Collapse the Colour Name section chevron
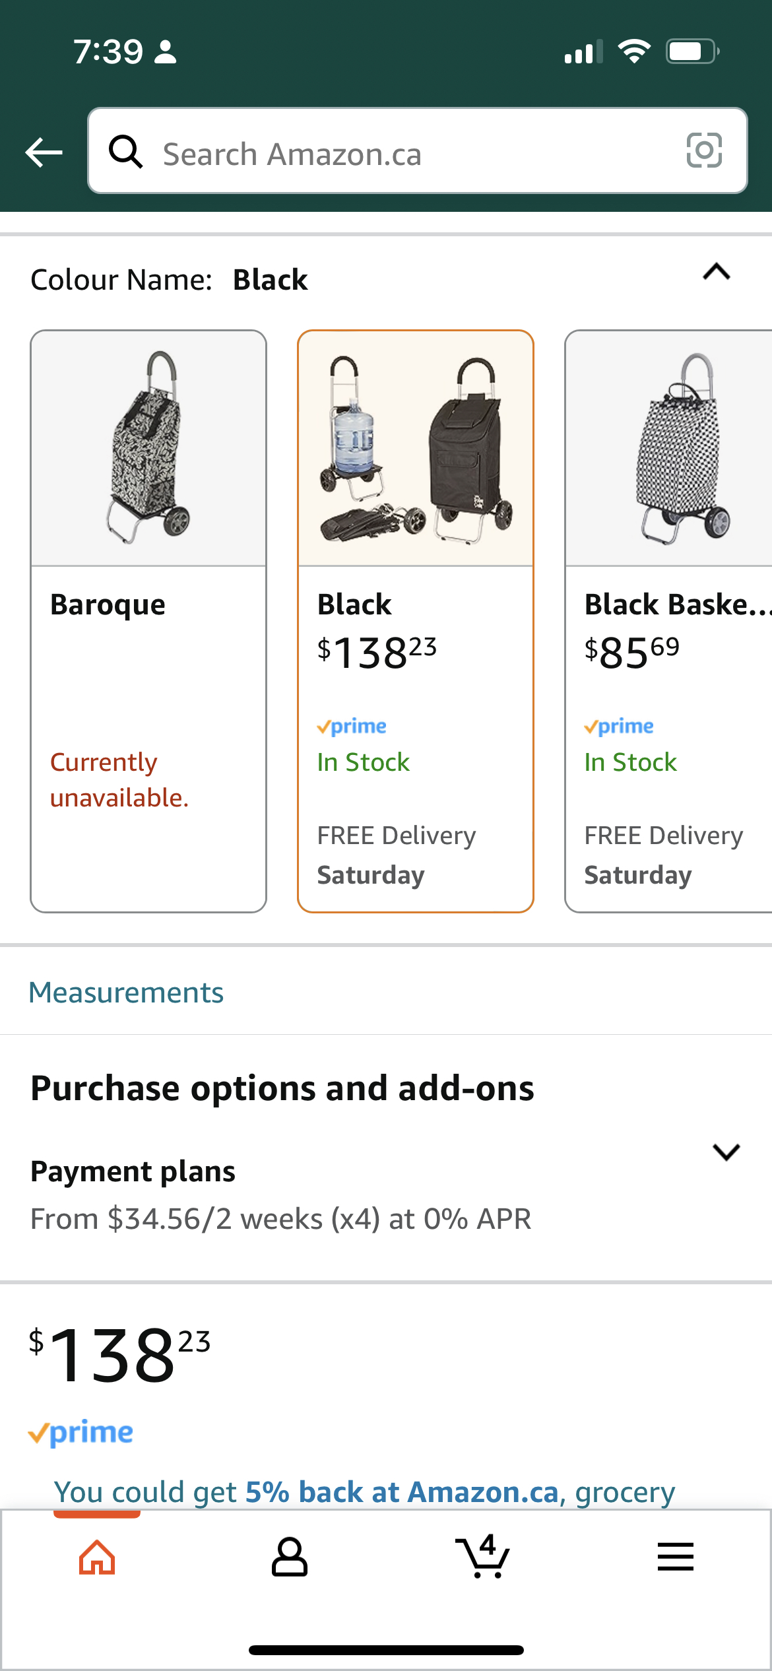 click(x=717, y=272)
